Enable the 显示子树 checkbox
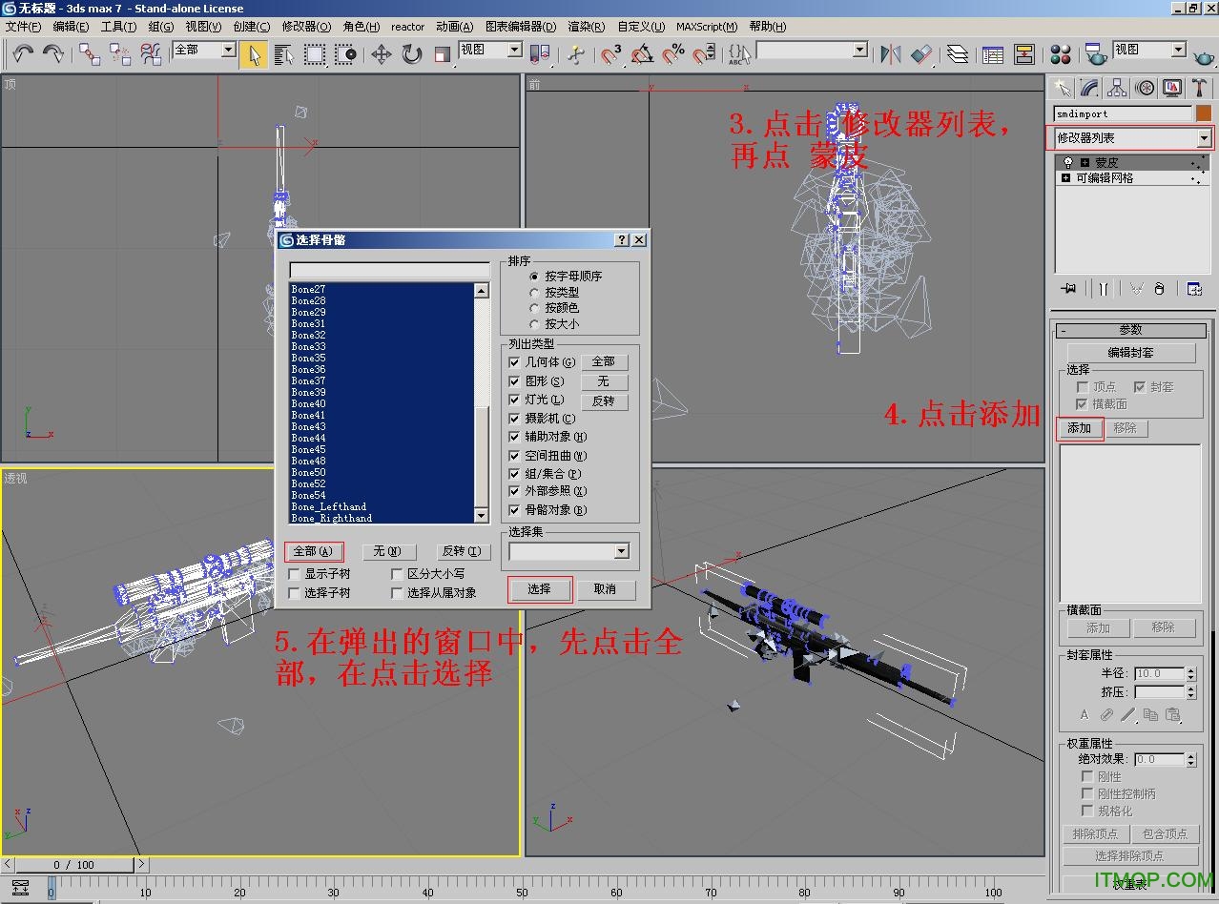1219x904 pixels. [295, 574]
